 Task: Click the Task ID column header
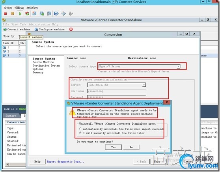[x=10, y=43]
